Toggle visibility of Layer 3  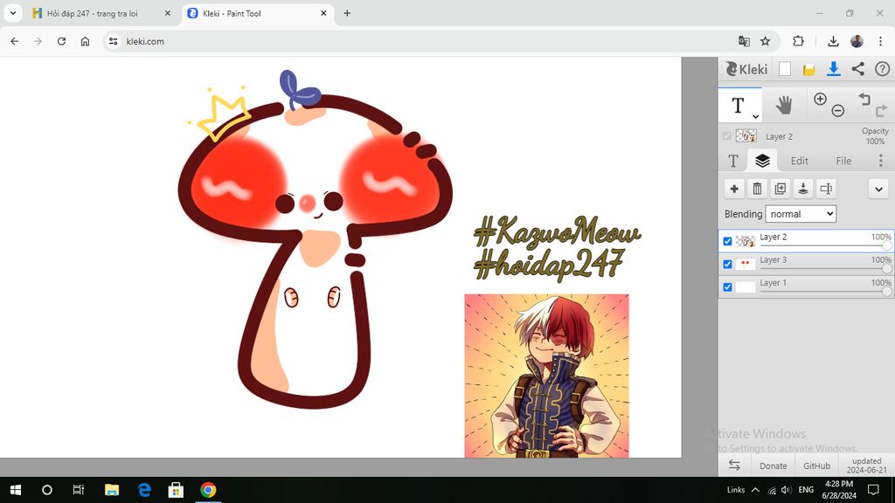tap(727, 264)
